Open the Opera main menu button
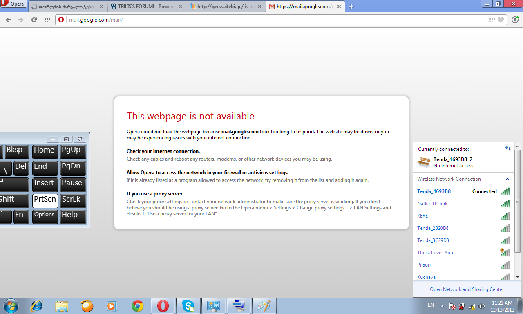 coord(13,4)
